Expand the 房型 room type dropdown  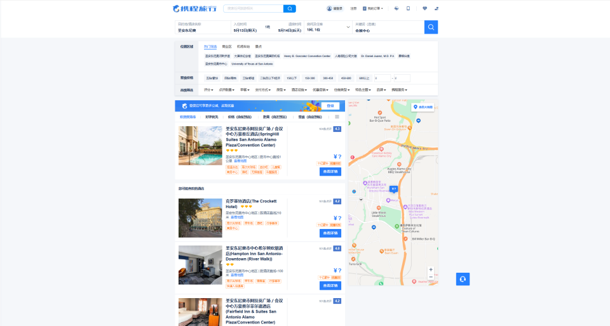click(281, 90)
